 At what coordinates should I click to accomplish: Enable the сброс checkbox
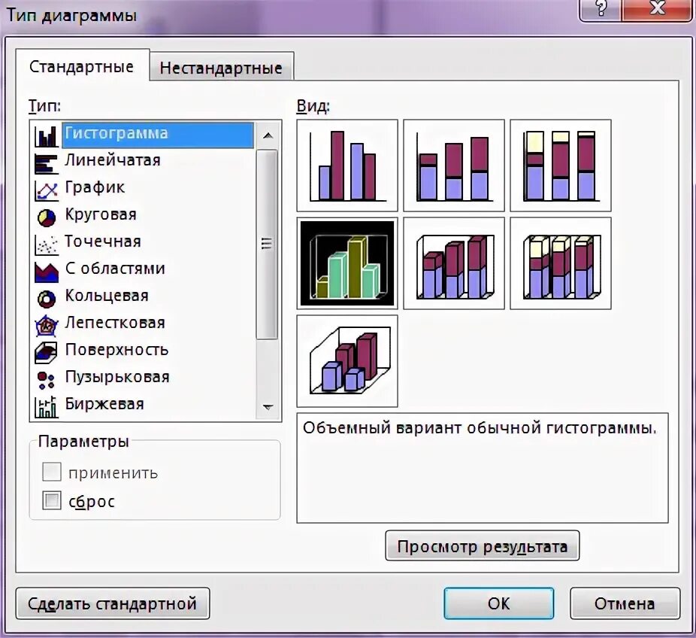click(x=52, y=500)
